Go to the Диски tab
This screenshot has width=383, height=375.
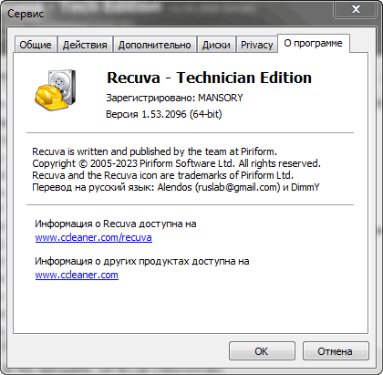pos(216,45)
